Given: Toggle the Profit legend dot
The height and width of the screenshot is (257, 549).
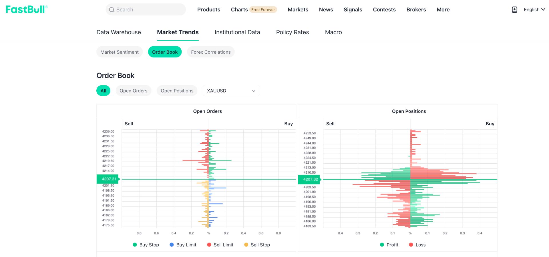Looking at the screenshot, I should coord(382,245).
